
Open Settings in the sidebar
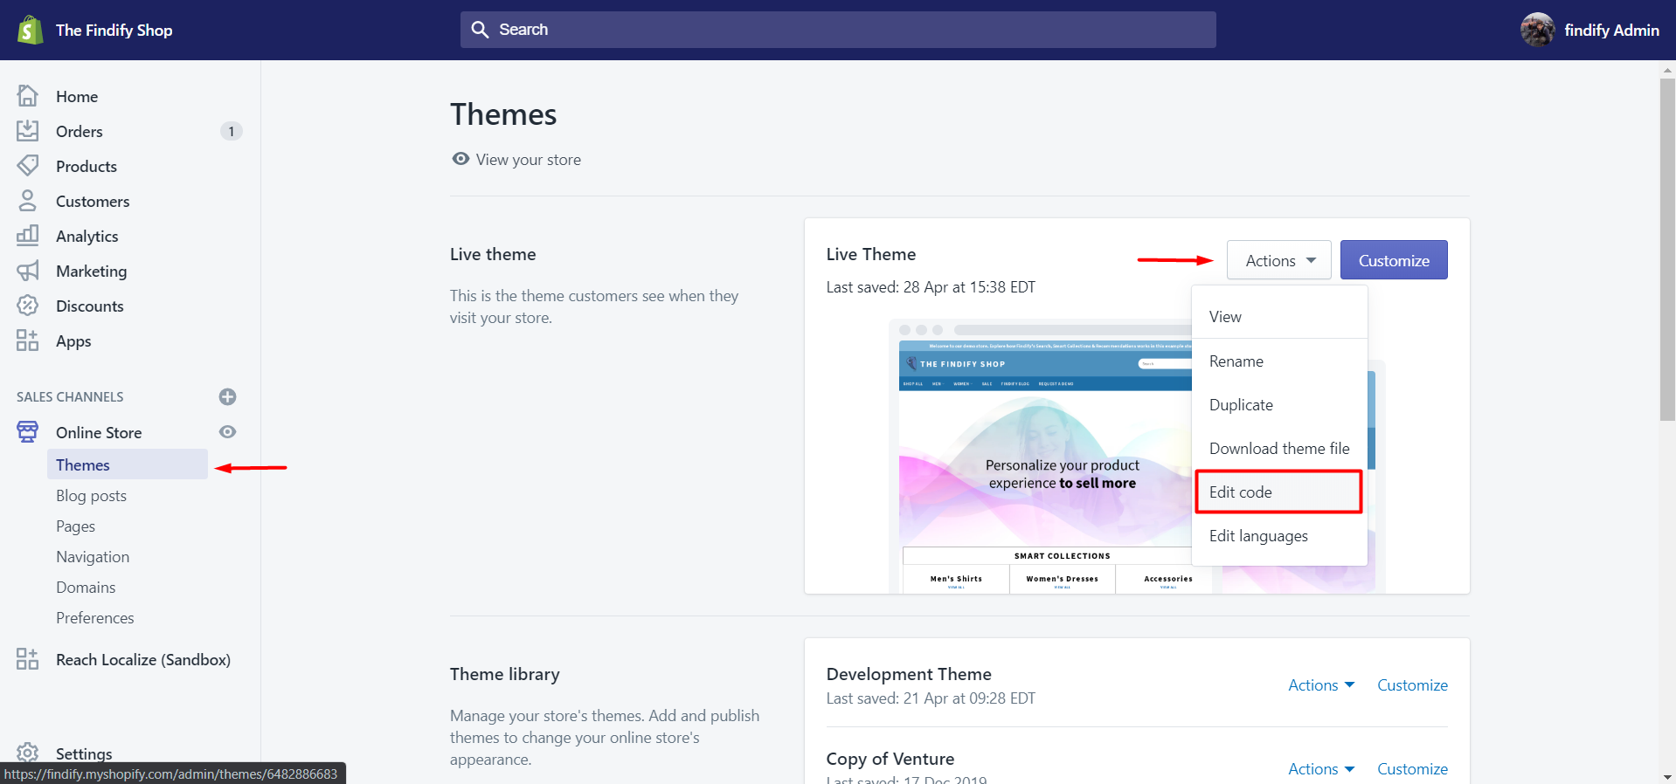click(x=84, y=753)
